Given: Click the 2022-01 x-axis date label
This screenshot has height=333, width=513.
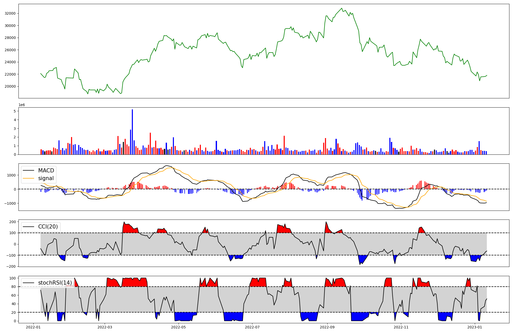Looking at the screenshot, I should point(33,327).
